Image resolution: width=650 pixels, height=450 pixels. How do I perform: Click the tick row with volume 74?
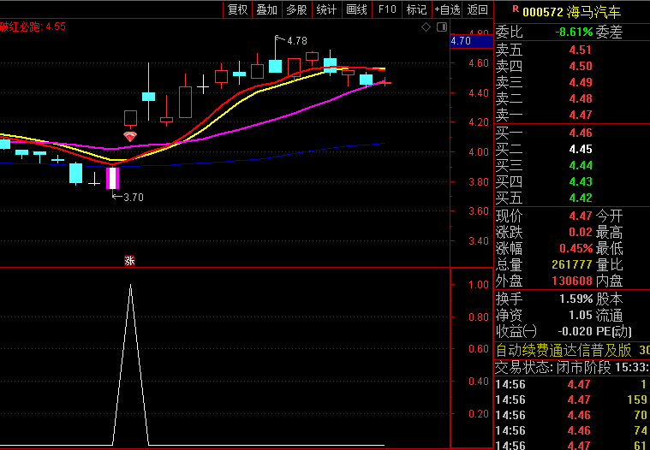(x=572, y=430)
